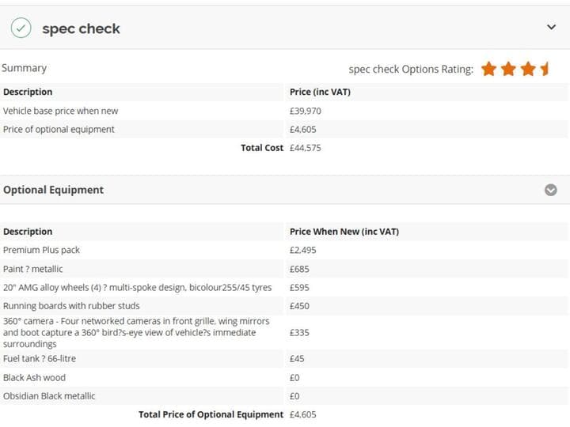Collapse the Optional Equipment section arrow
Image resolution: width=570 pixels, height=427 pixels.
pyautogui.click(x=550, y=190)
